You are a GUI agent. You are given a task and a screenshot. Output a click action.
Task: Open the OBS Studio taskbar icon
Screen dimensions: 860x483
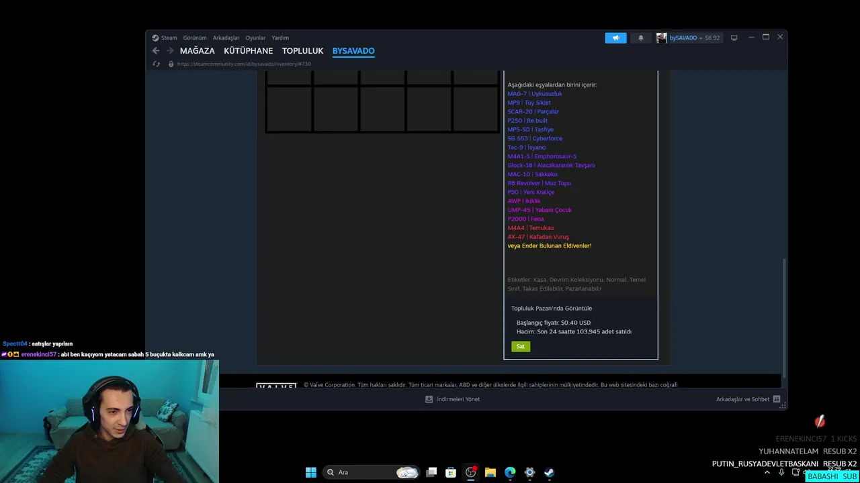(471, 472)
